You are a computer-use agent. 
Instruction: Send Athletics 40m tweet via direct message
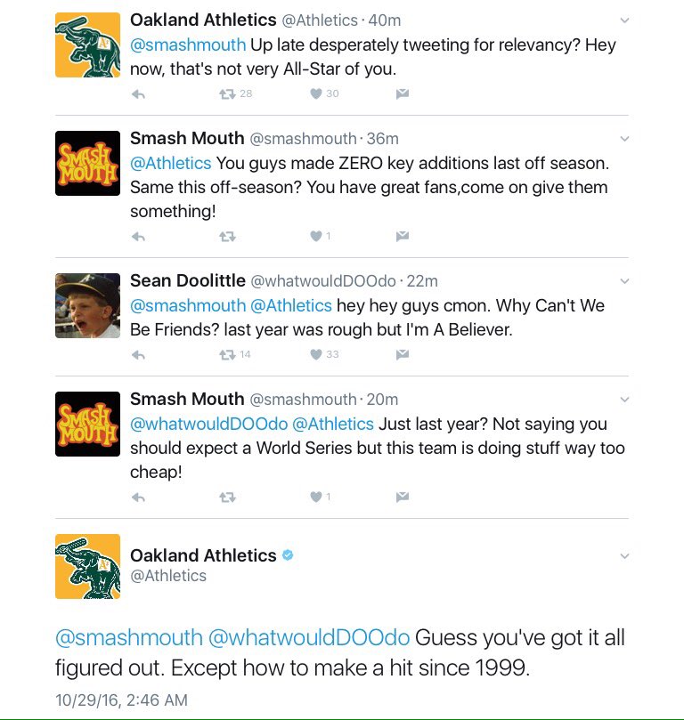(x=403, y=93)
